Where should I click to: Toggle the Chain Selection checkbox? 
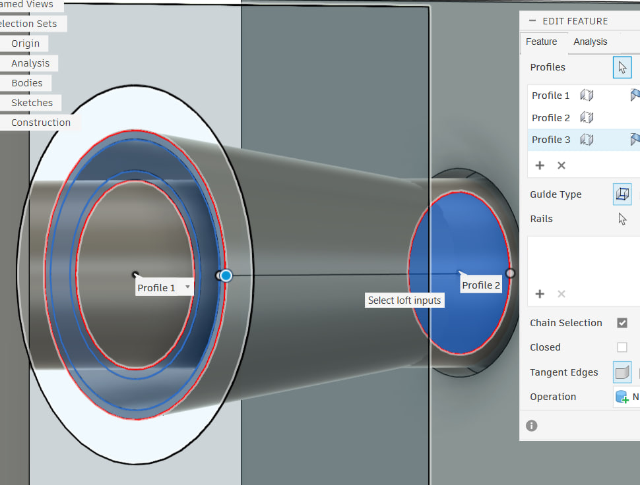622,323
